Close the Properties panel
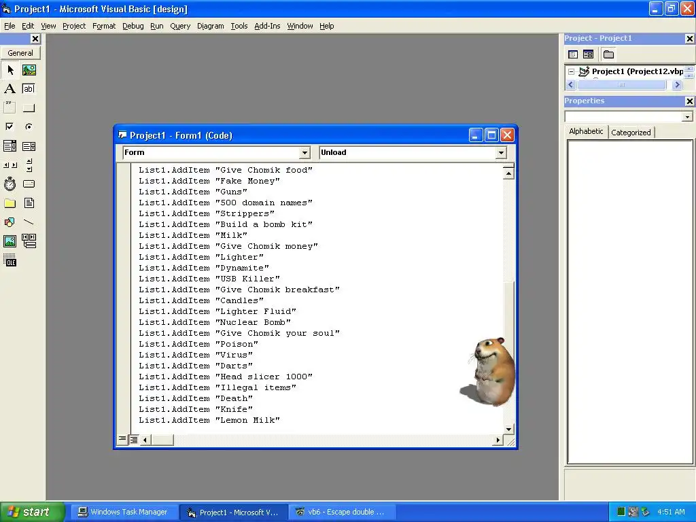 (689, 101)
